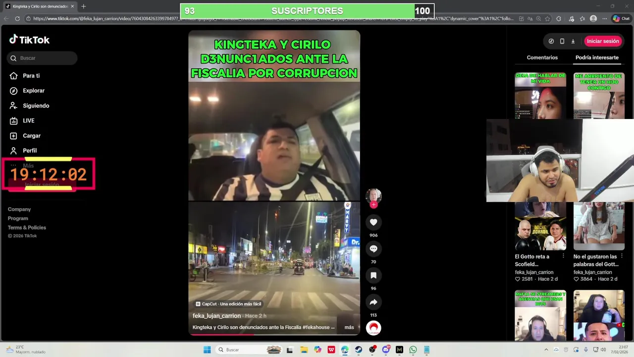
Task: Open the Copilot Chat button
Action: 621,18
